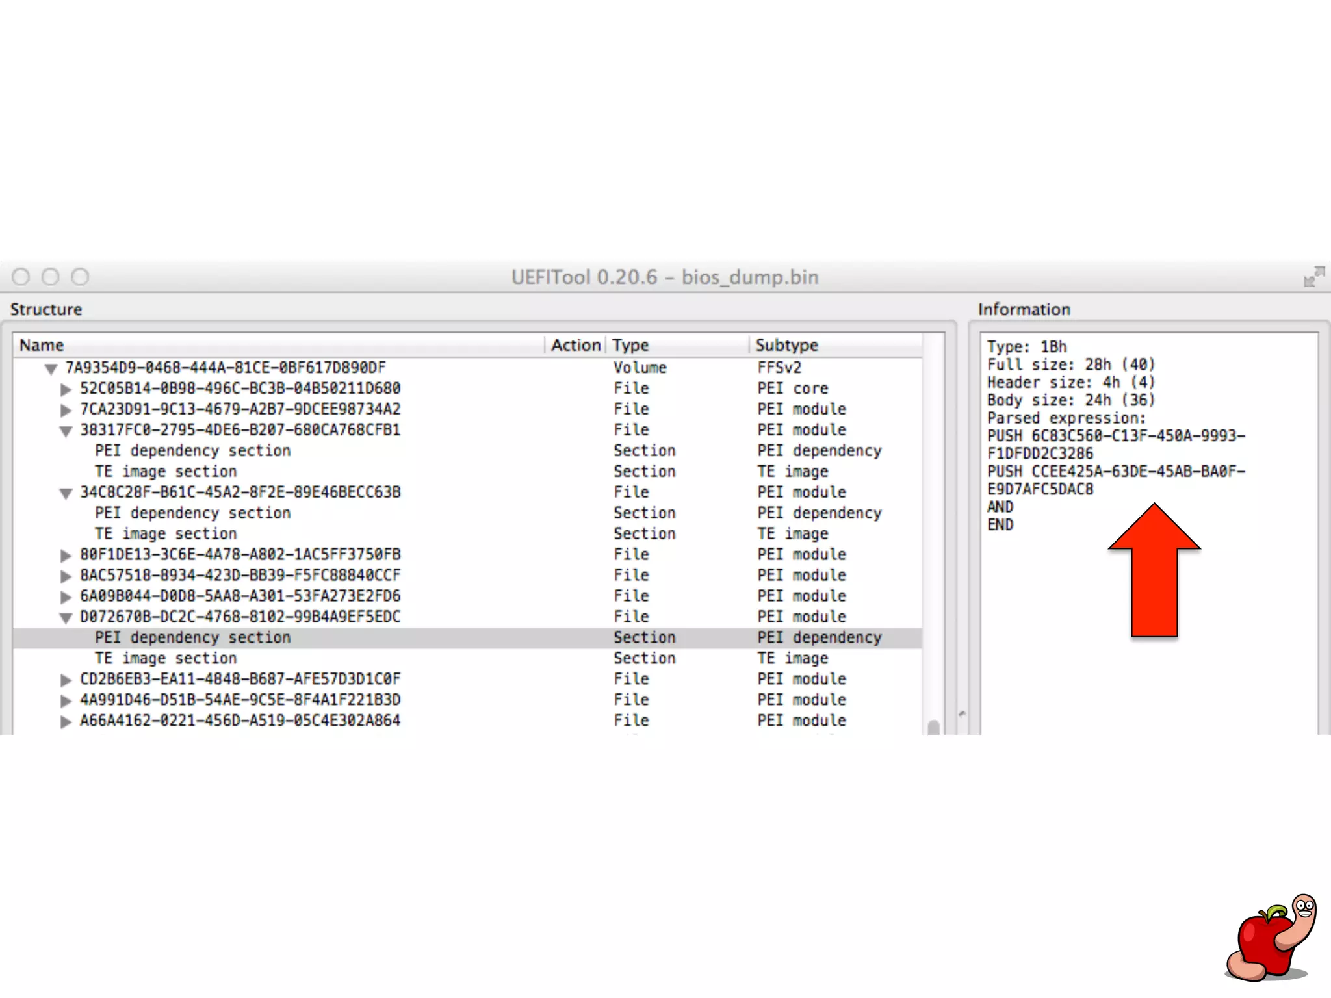The width and height of the screenshot is (1331, 998).
Task: Expand the 52C05B14 PEI core file
Action: pyautogui.click(x=66, y=389)
